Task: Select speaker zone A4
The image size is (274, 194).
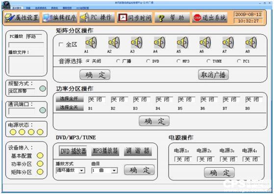Action: click(159, 43)
